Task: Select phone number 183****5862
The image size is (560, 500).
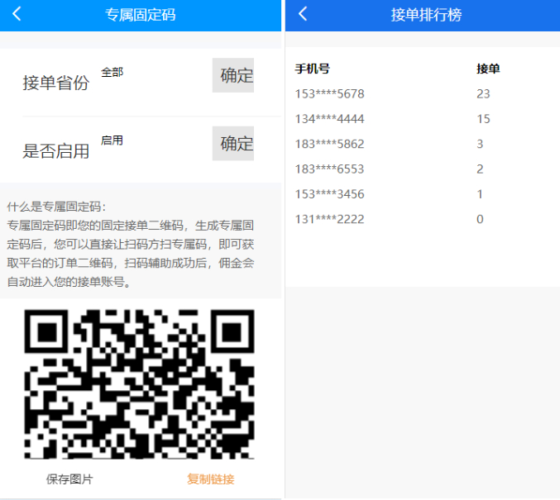Action: click(330, 144)
